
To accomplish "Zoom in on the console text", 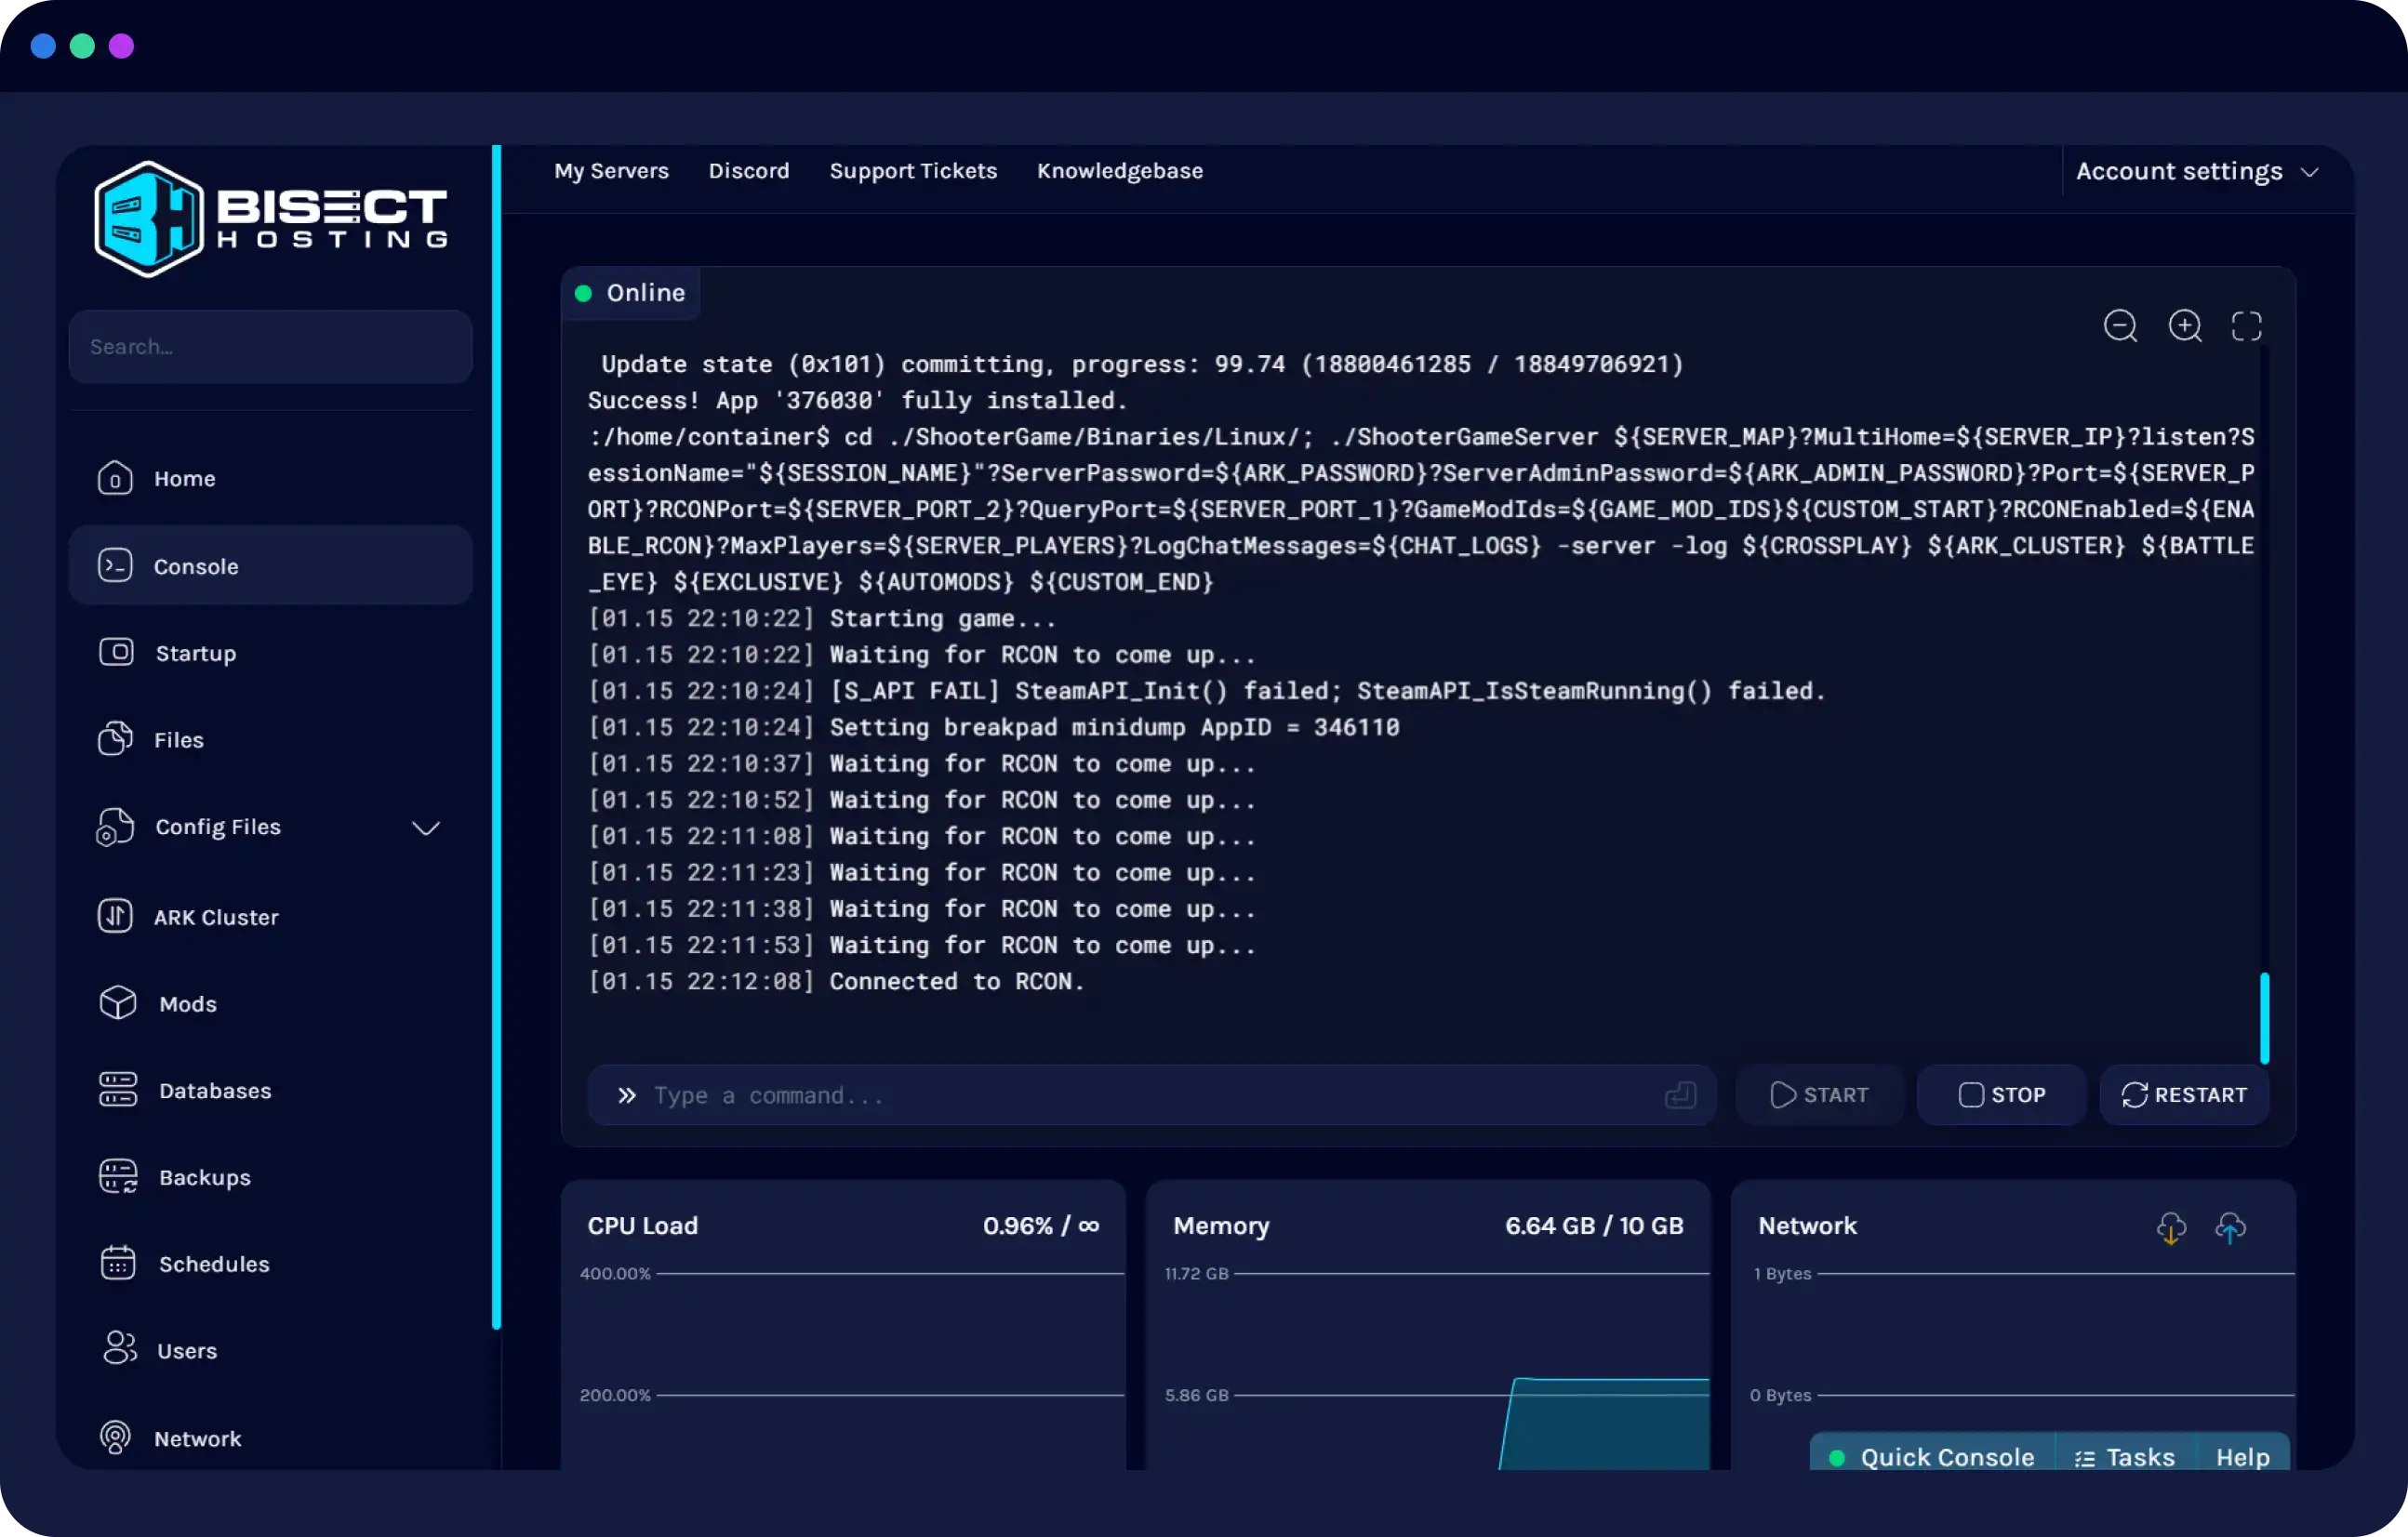I will point(2185,326).
